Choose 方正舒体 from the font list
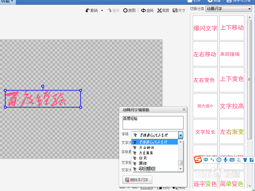255x191 pixels. point(155,147)
